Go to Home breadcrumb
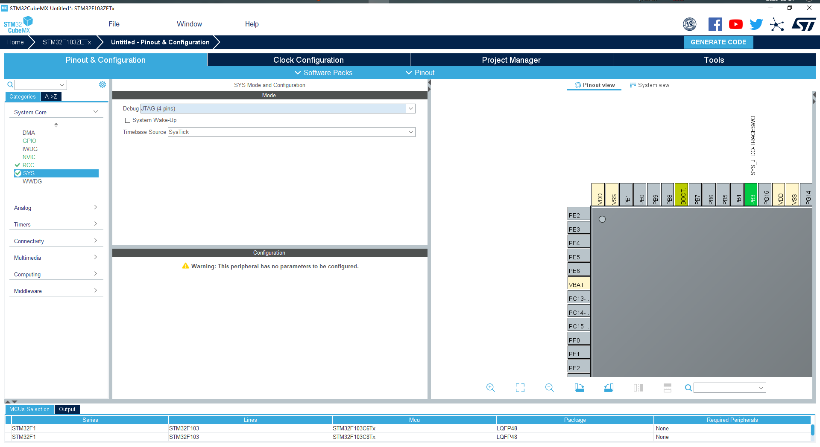 tap(15, 42)
